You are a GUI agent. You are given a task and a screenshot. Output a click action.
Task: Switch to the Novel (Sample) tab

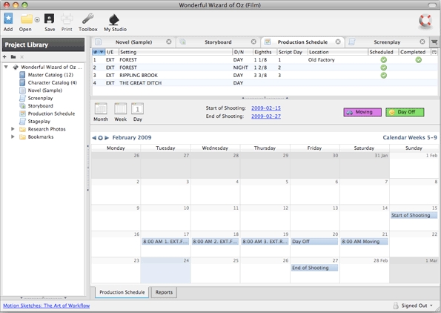coord(133,42)
